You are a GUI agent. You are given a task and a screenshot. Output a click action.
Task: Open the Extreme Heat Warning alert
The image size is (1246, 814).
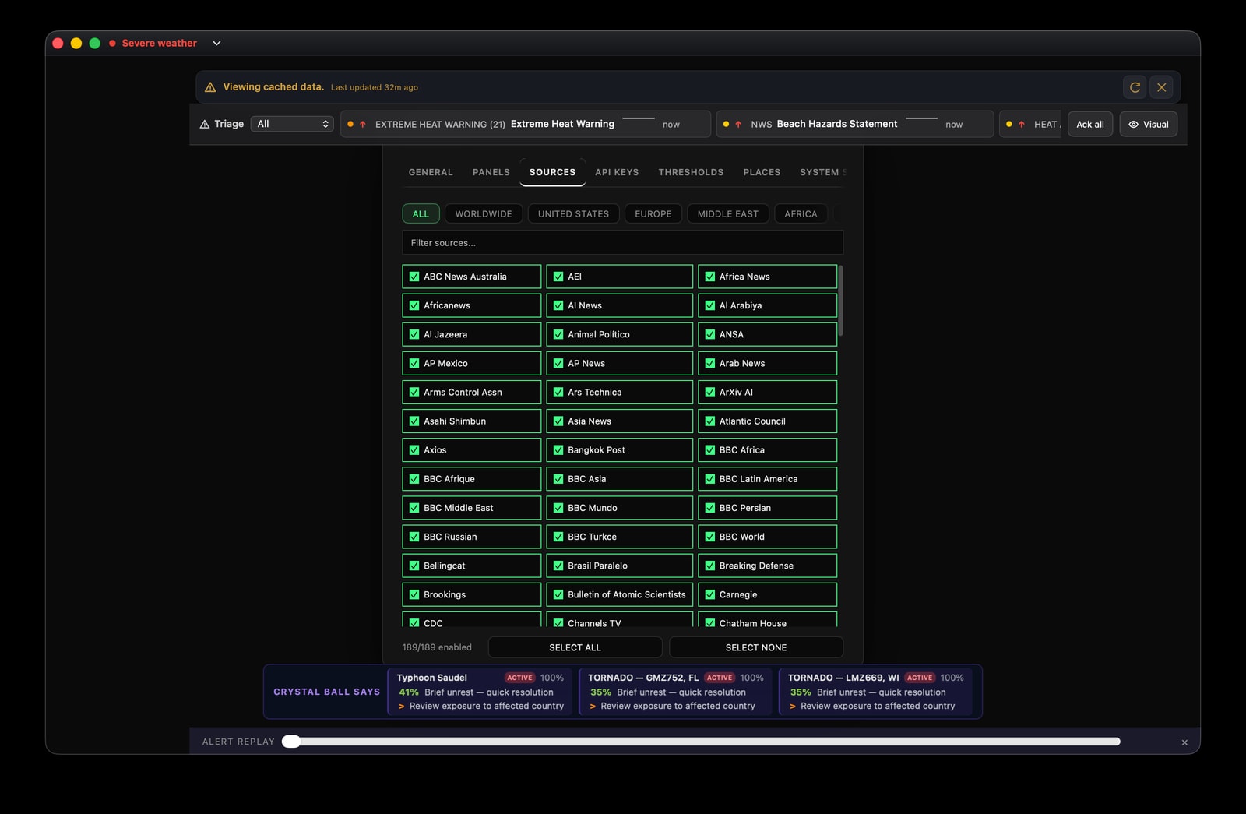pyautogui.click(x=526, y=124)
